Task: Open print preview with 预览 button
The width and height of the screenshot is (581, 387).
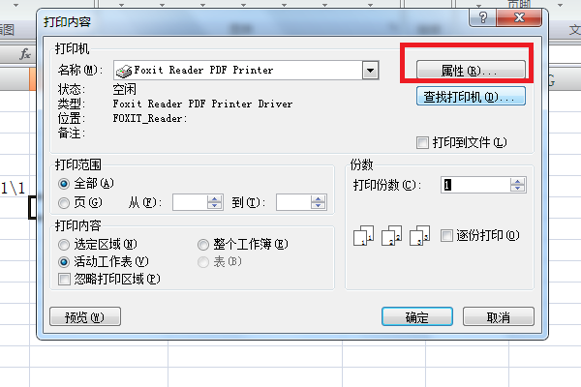Action: click(85, 317)
